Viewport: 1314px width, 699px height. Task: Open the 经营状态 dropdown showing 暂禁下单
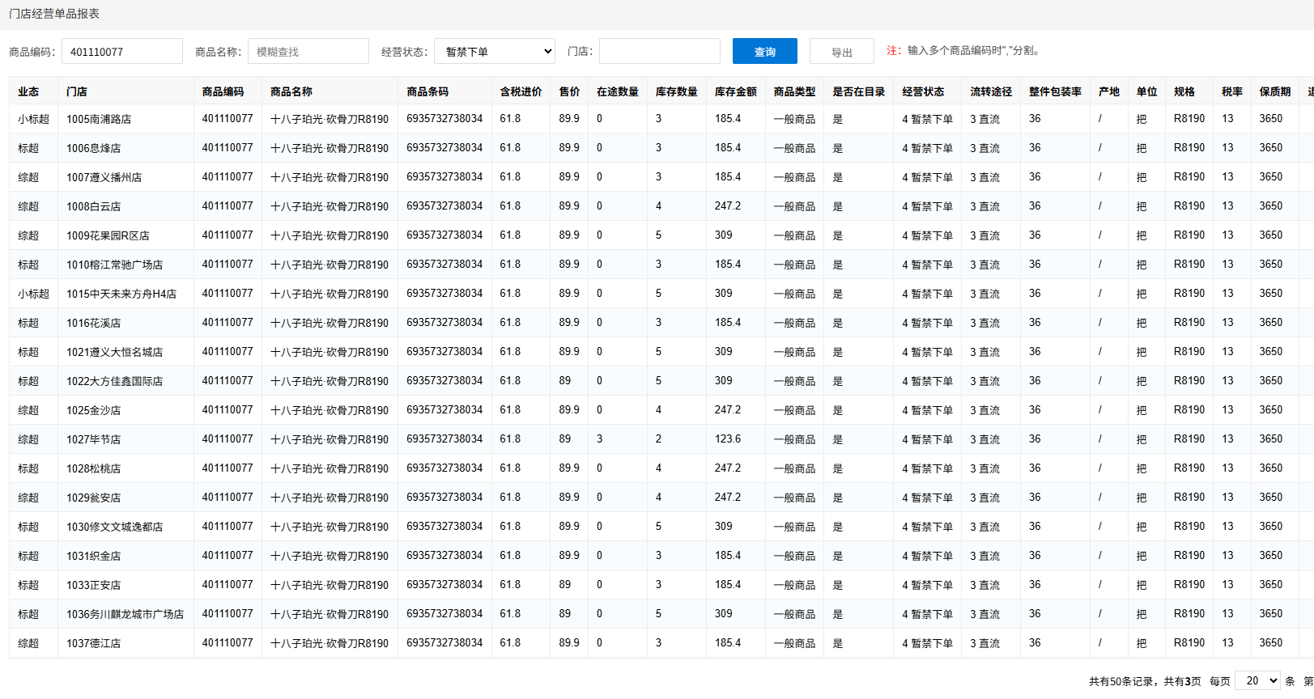tap(495, 51)
